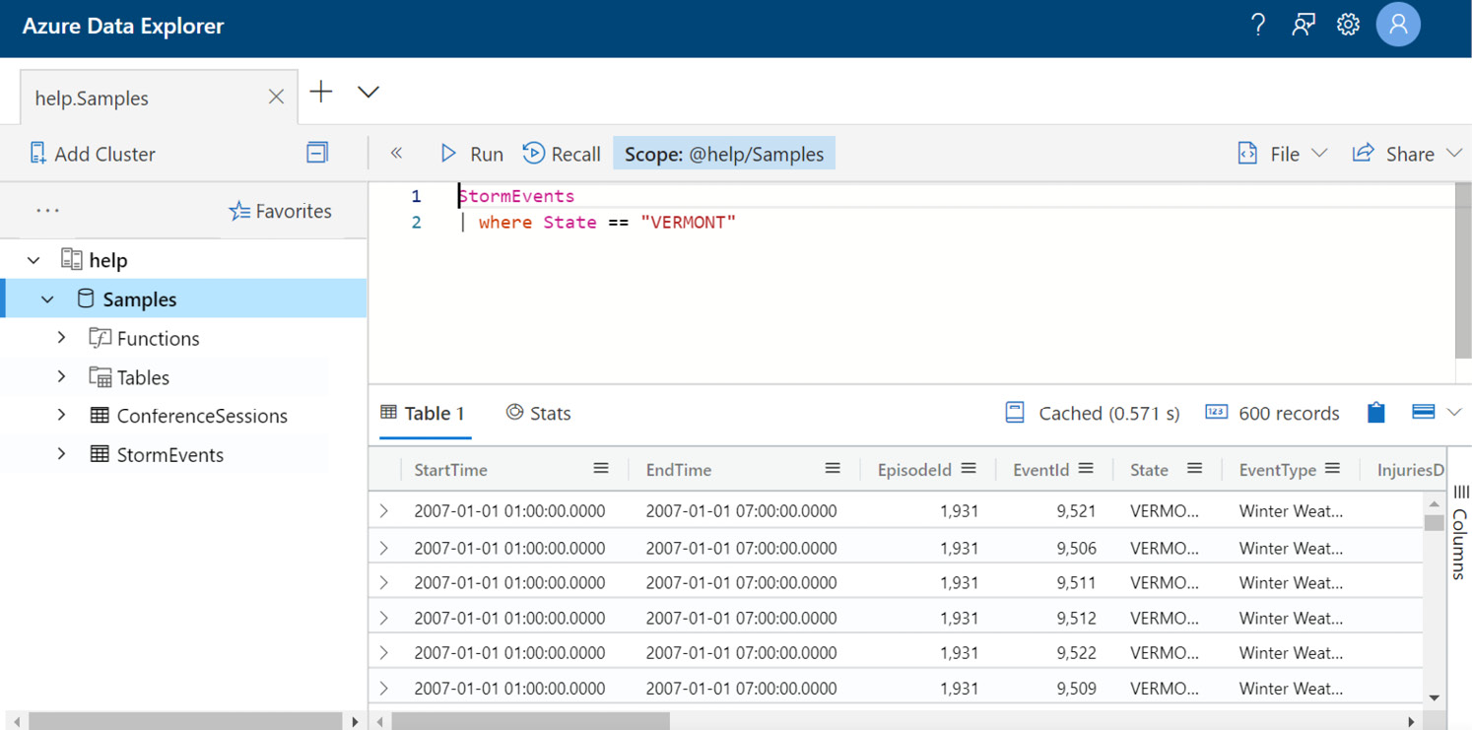Select StormEvents table in tree

(x=169, y=455)
